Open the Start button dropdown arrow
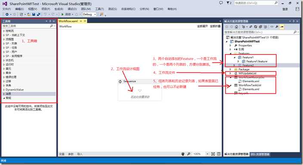This screenshot has width=303, height=165. pyautogui.click(x=73, y=15)
